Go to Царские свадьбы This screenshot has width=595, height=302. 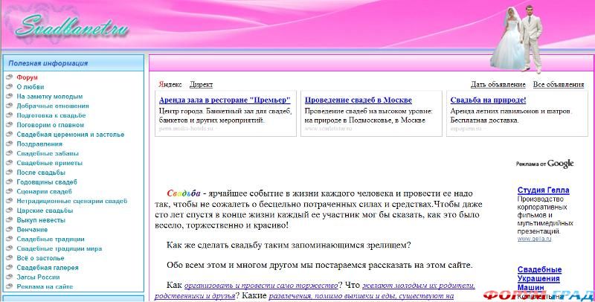point(45,211)
